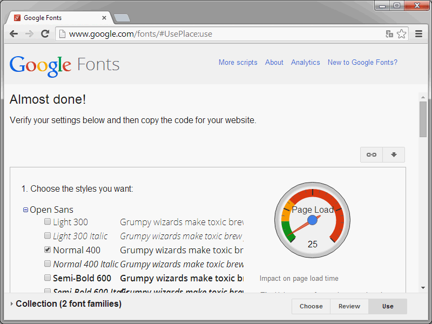The width and height of the screenshot is (432, 324).
Task: Click the bookmark link chain icon
Action: tap(372, 155)
